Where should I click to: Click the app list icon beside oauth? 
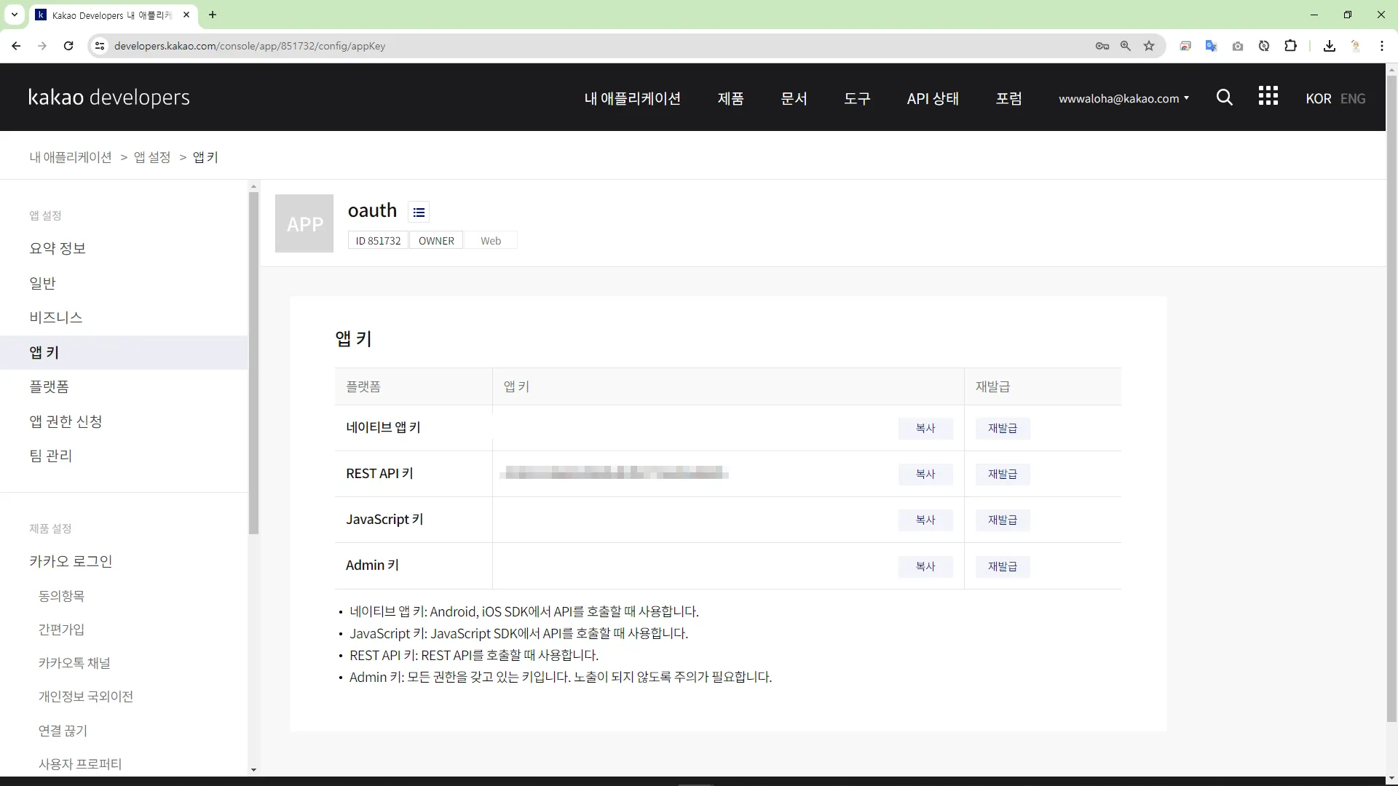click(419, 212)
